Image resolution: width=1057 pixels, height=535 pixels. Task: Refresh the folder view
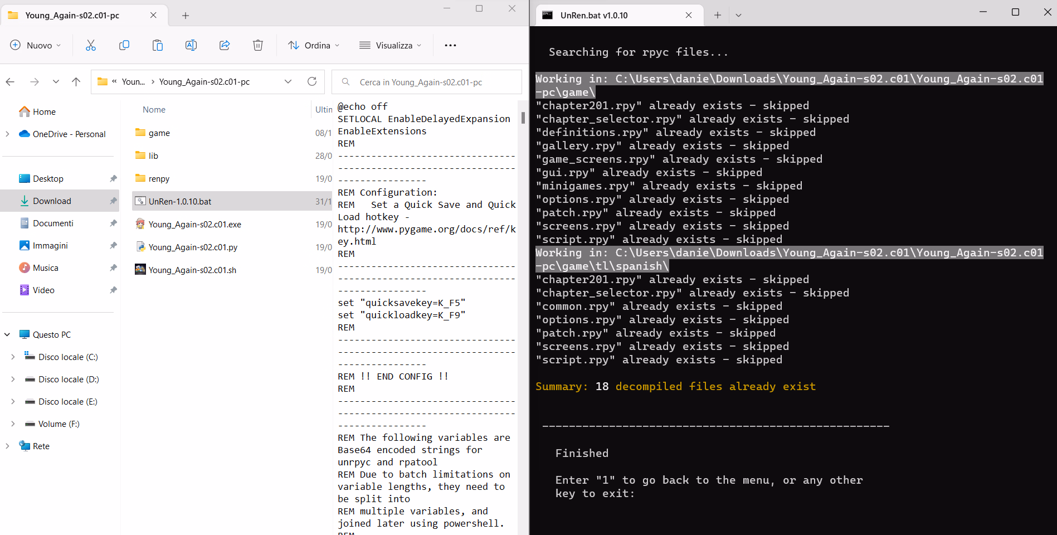[311, 81]
